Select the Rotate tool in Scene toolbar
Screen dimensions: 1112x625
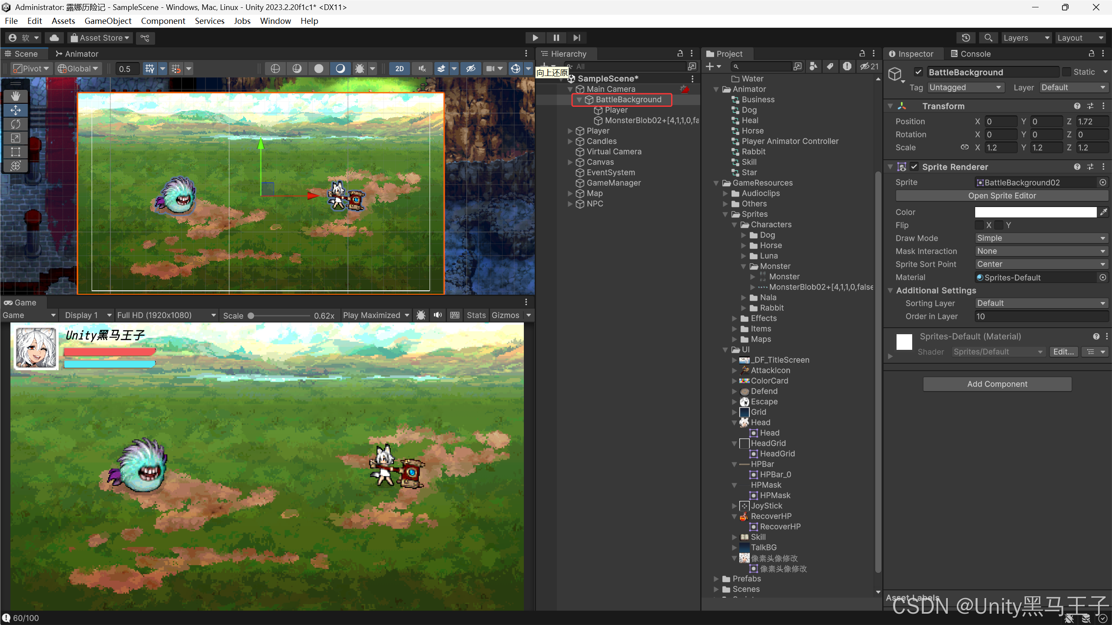16,124
